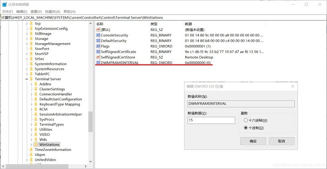The image size is (327, 169).
Task: Click the Storage folder icon
Action: pos(31,39)
